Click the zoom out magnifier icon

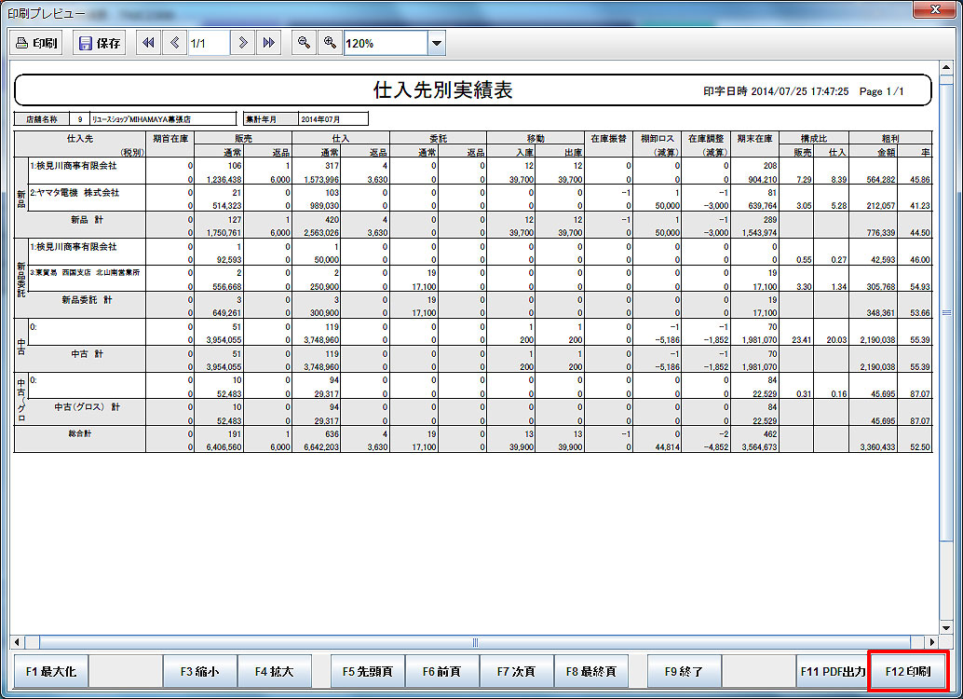click(x=303, y=43)
